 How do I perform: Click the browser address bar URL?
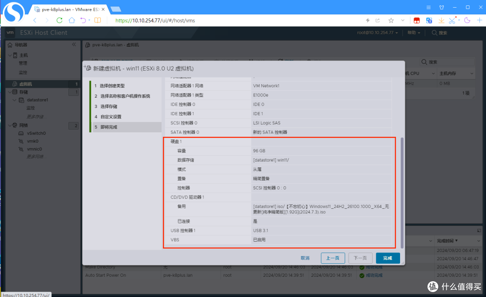(155, 20)
